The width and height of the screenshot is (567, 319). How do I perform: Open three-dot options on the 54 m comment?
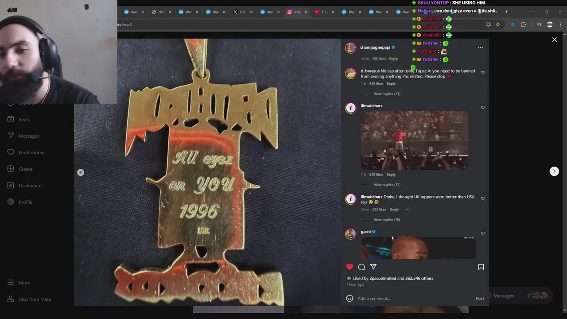coord(408,209)
